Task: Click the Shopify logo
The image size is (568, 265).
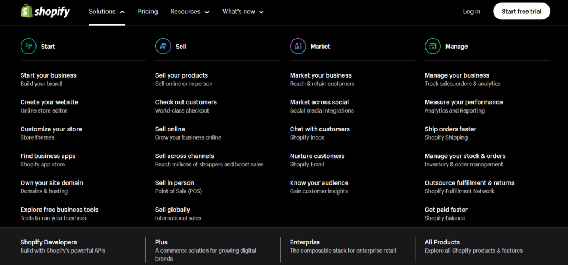Action: [45, 11]
